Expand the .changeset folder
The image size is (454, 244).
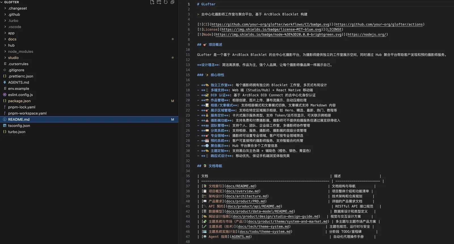5,8
